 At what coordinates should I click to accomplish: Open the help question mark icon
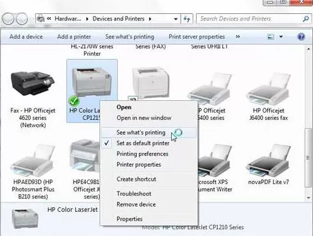(x=301, y=37)
